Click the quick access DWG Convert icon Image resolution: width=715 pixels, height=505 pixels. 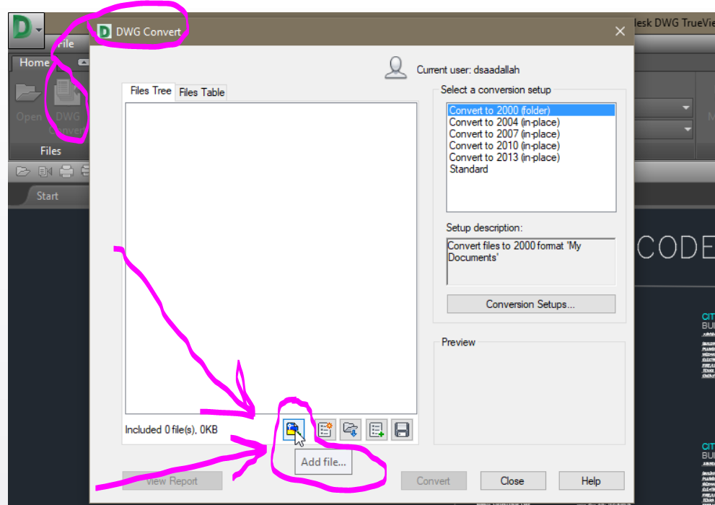coord(45,172)
